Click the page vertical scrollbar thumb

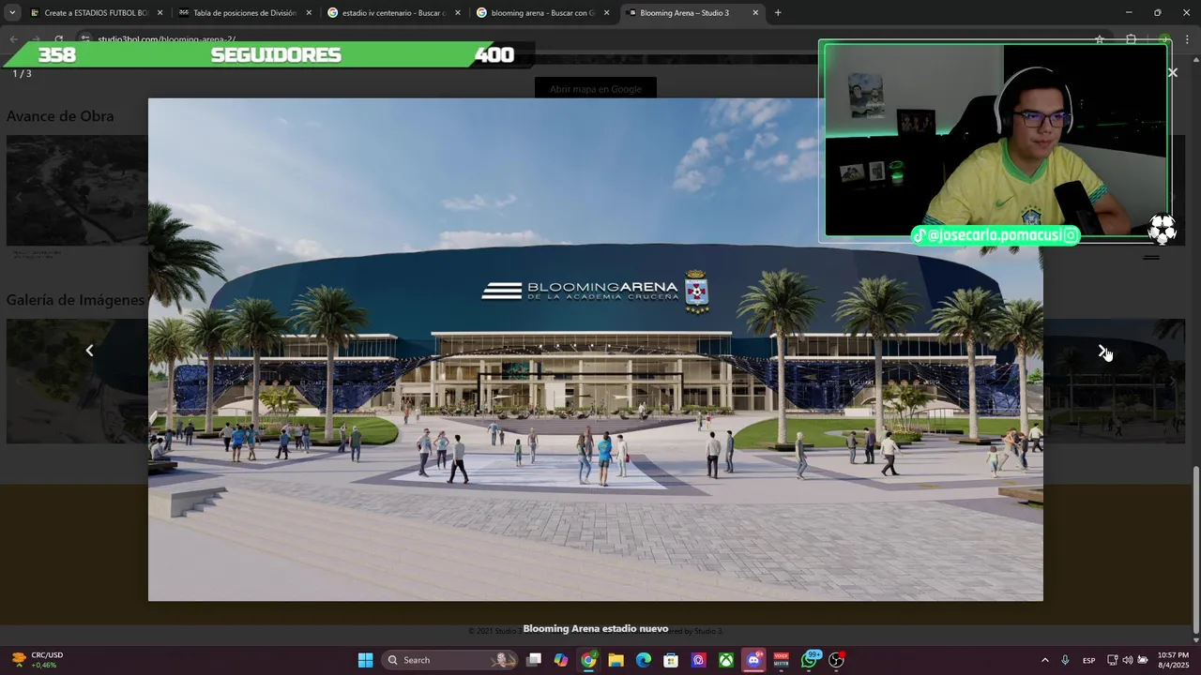[x=1195, y=549]
